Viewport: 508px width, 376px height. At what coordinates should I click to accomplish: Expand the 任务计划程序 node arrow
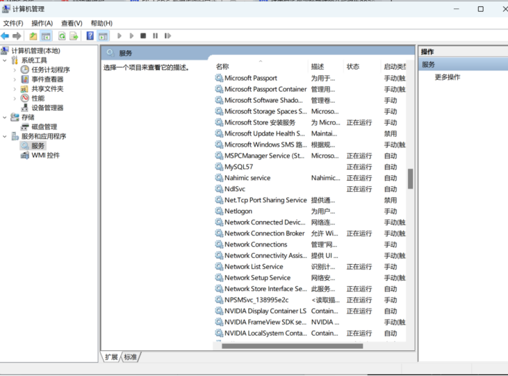tap(15, 70)
